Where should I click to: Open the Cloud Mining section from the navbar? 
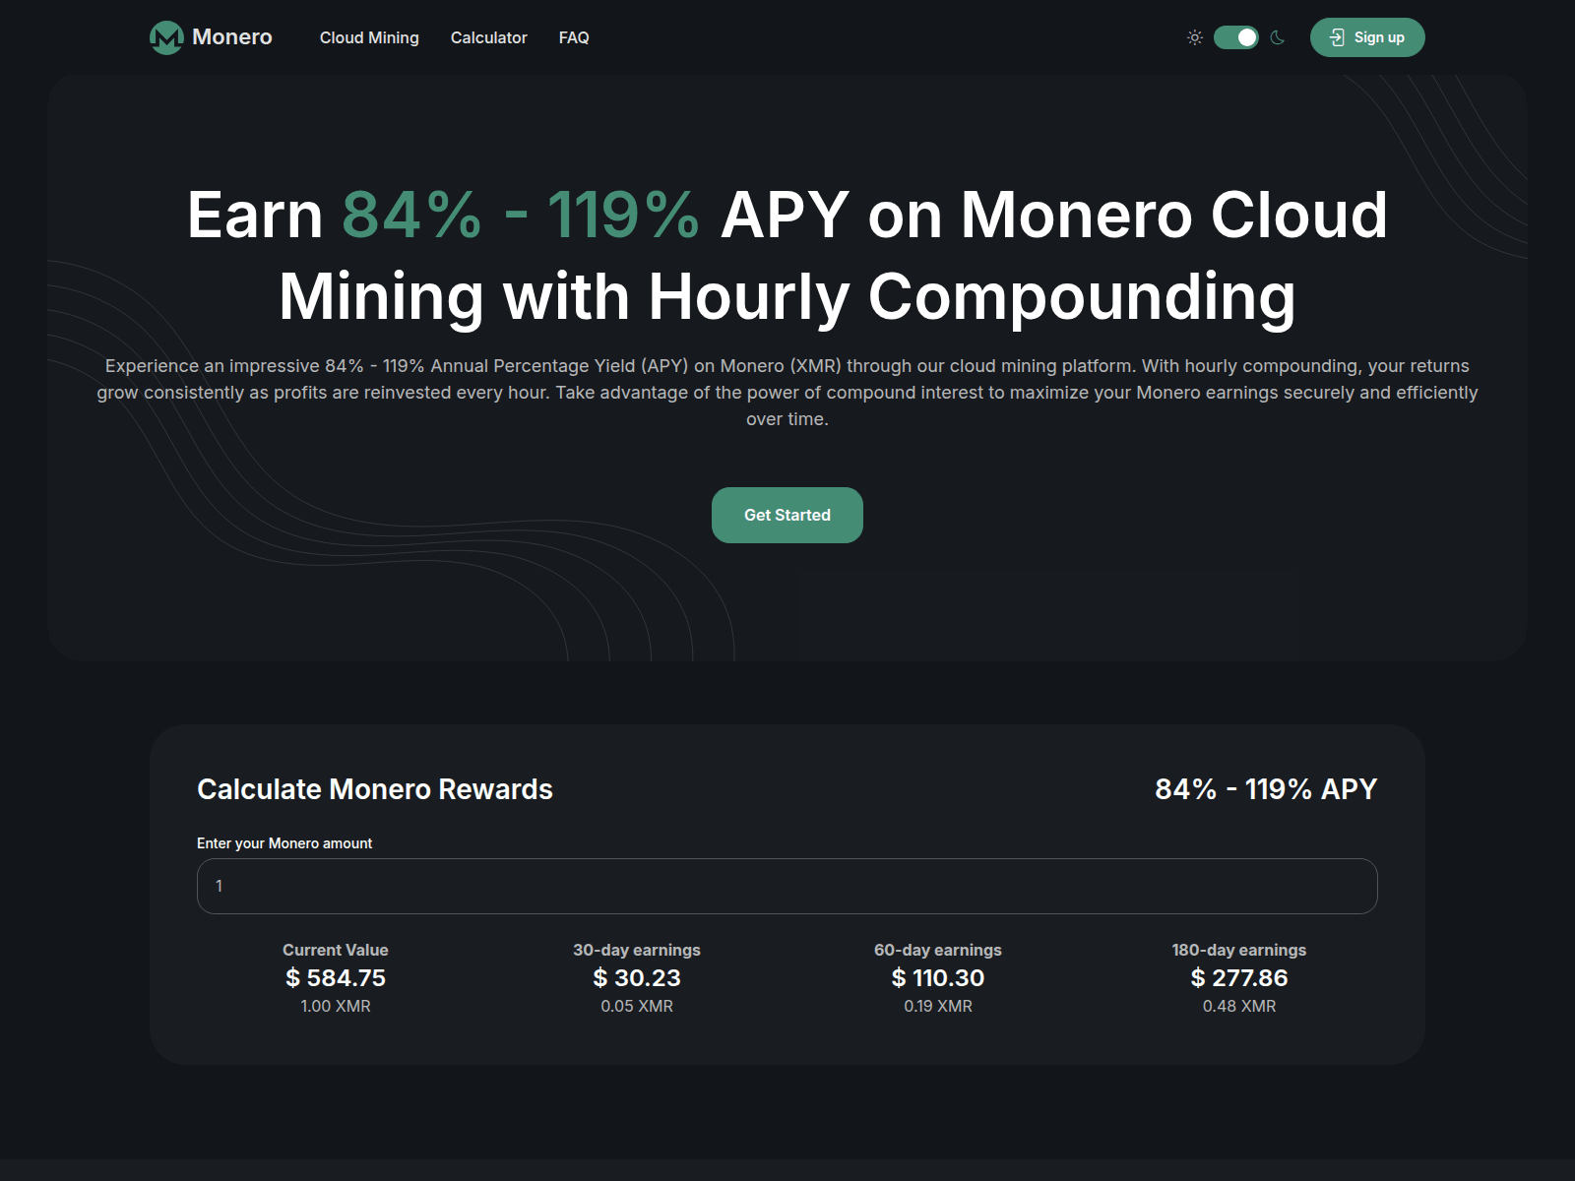[x=369, y=37]
